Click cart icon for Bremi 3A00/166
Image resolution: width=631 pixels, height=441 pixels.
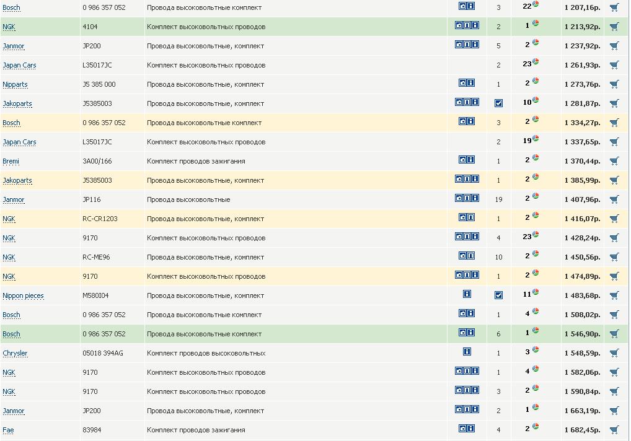tap(614, 161)
